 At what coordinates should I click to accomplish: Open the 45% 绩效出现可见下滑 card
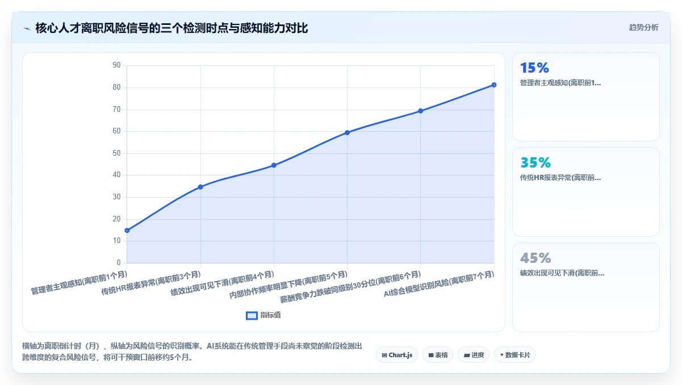pyautogui.click(x=586, y=287)
